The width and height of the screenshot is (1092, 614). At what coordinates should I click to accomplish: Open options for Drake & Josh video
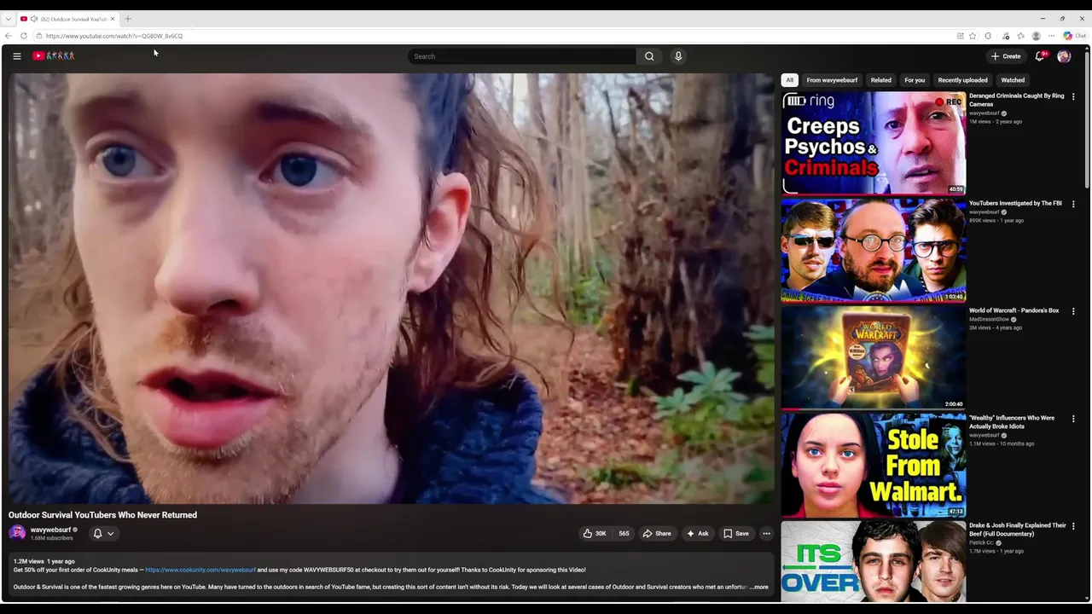point(1073,526)
